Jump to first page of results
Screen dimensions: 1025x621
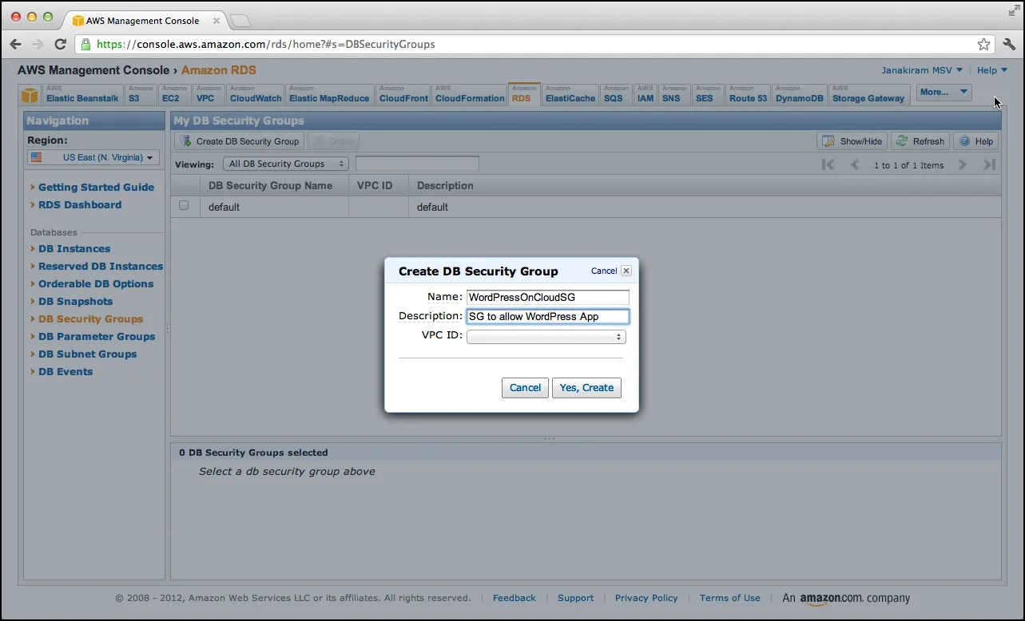(x=828, y=164)
